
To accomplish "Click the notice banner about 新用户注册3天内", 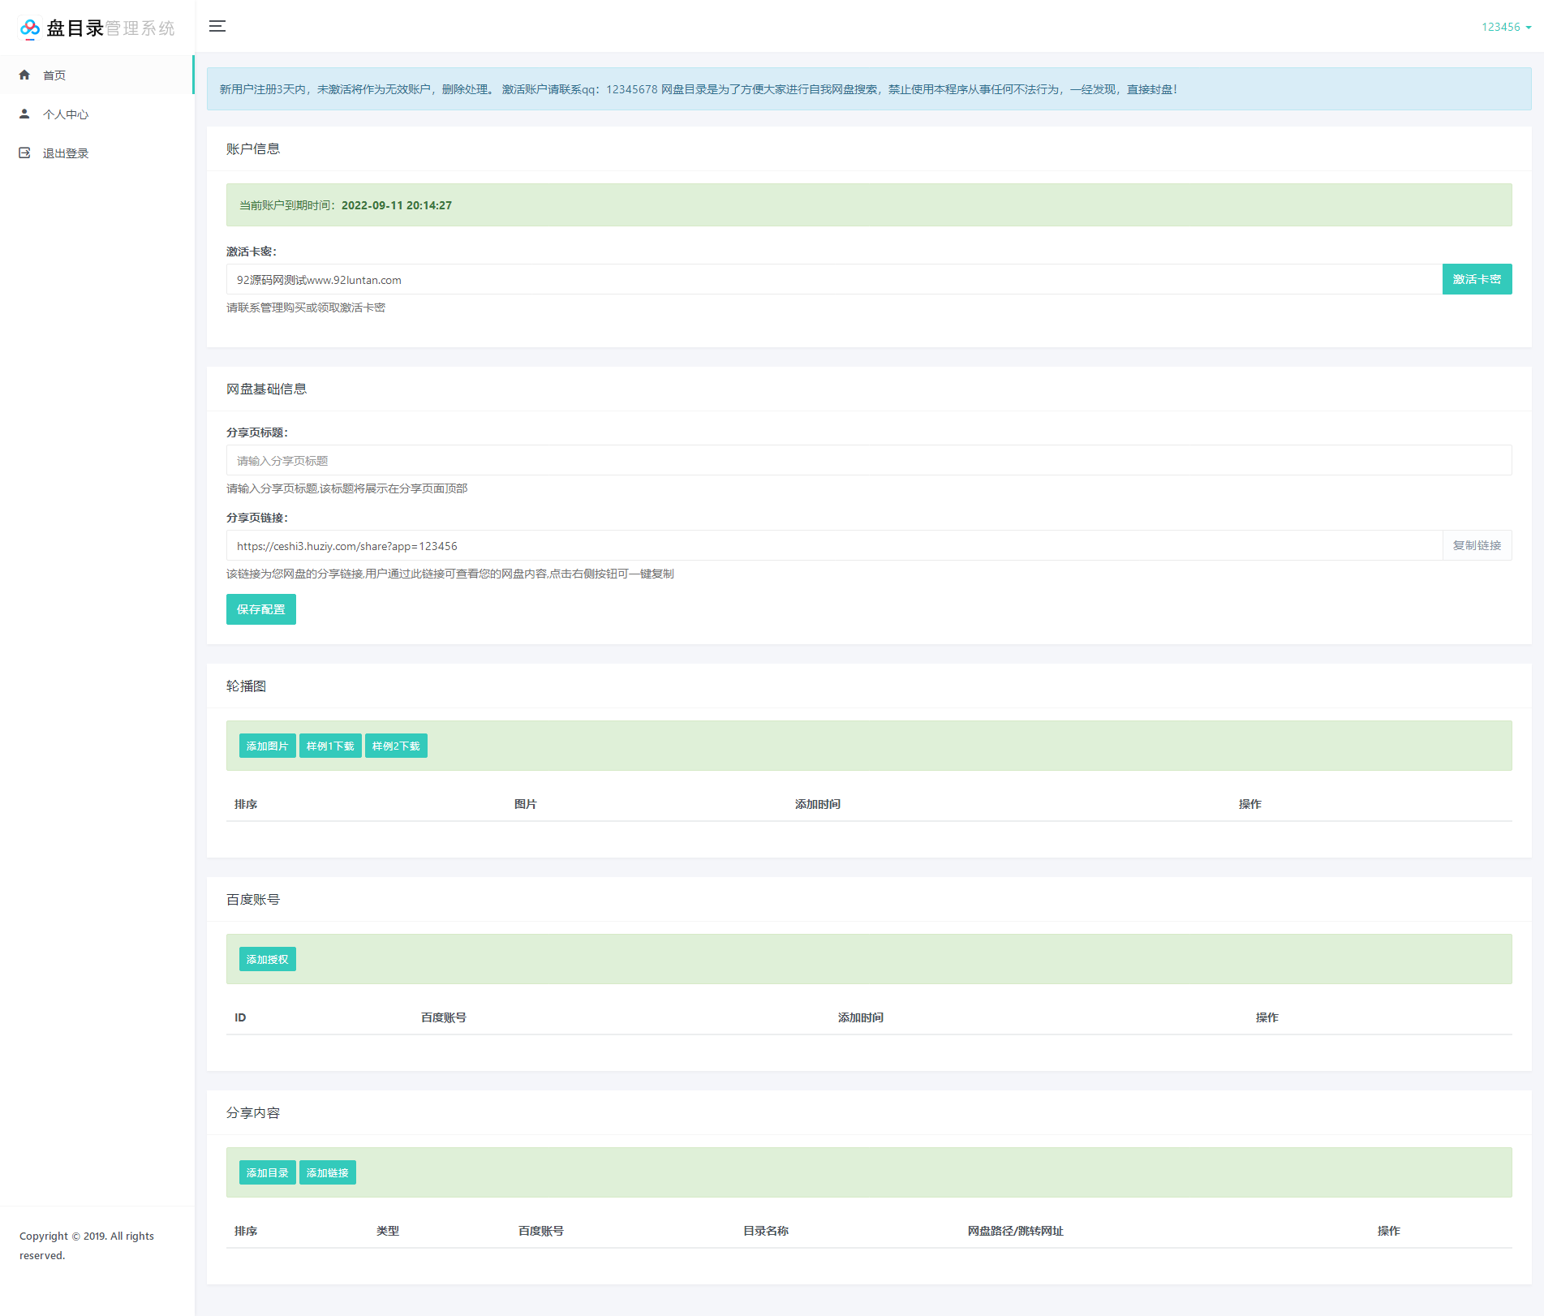I will click(x=869, y=89).
